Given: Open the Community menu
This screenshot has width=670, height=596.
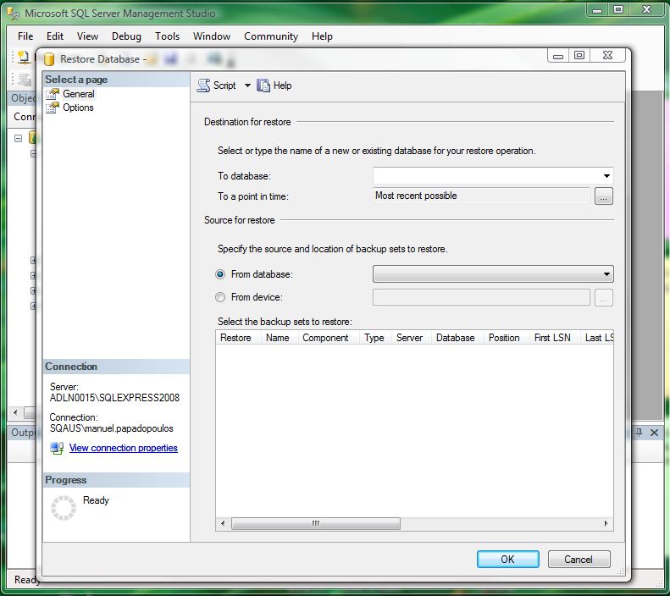Looking at the screenshot, I should (x=271, y=36).
